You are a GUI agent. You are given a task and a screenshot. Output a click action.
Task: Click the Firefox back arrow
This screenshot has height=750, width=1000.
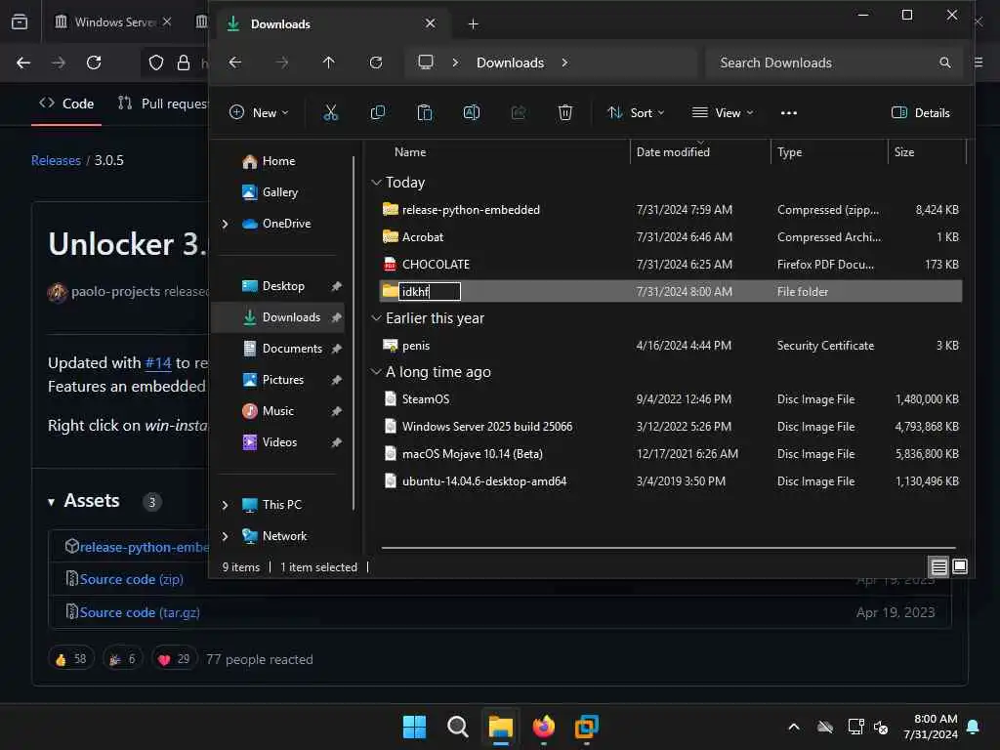coord(23,62)
